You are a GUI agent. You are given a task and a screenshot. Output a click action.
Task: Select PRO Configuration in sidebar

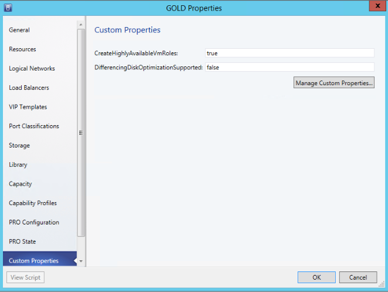[x=34, y=223]
